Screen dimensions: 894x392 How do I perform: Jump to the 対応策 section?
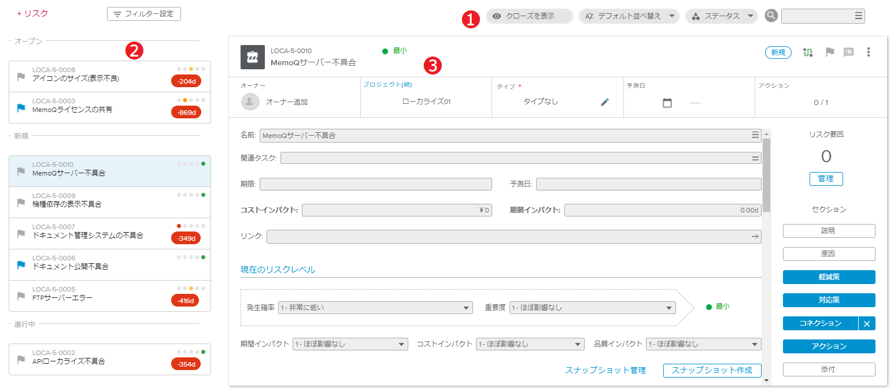tap(829, 300)
